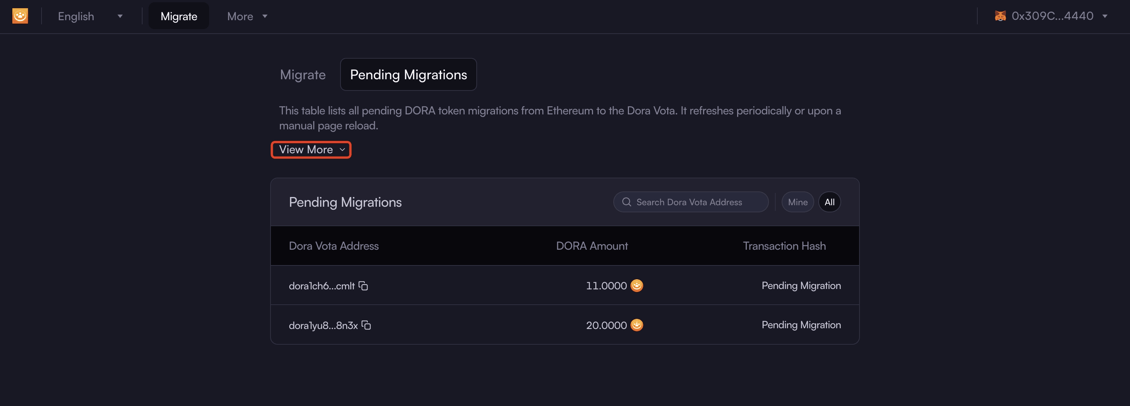The image size is (1130, 406).
Task: Click the DORA Amount column header
Action: 592,246
